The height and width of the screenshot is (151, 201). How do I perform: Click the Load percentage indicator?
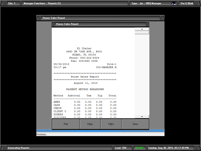pyautogui.click(x=121, y=148)
